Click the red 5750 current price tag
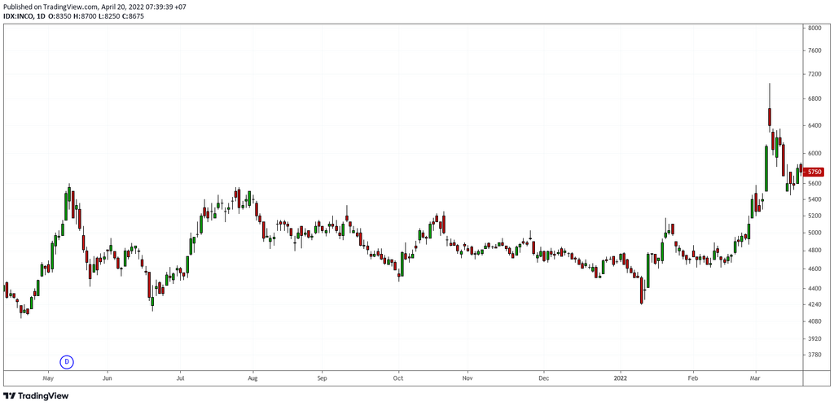The width and height of the screenshot is (834, 406). point(814,172)
